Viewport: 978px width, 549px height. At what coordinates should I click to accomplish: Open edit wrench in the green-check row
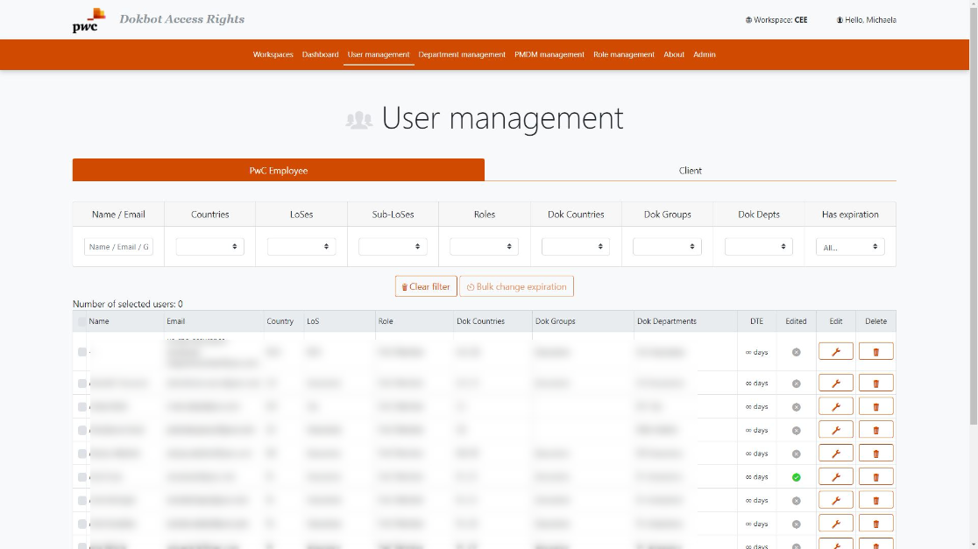pyautogui.click(x=836, y=476)
